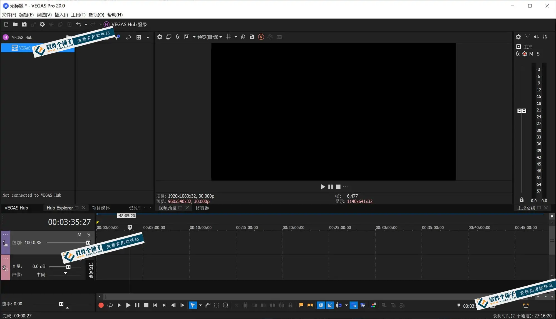Expand the split-screen view dropdown arrow
This screenshot has width=556, height=319.
(x=194, y=37)
